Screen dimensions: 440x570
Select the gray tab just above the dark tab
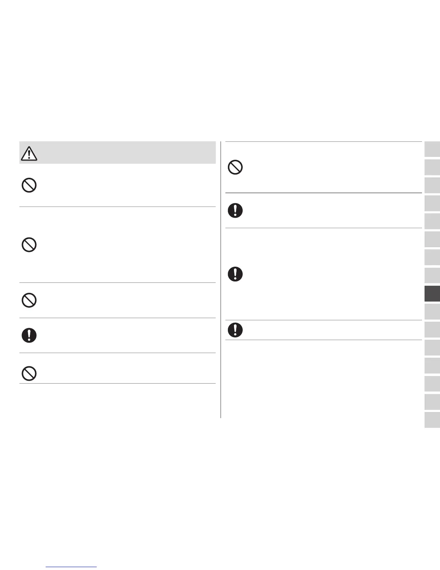[x=432, y=276]
